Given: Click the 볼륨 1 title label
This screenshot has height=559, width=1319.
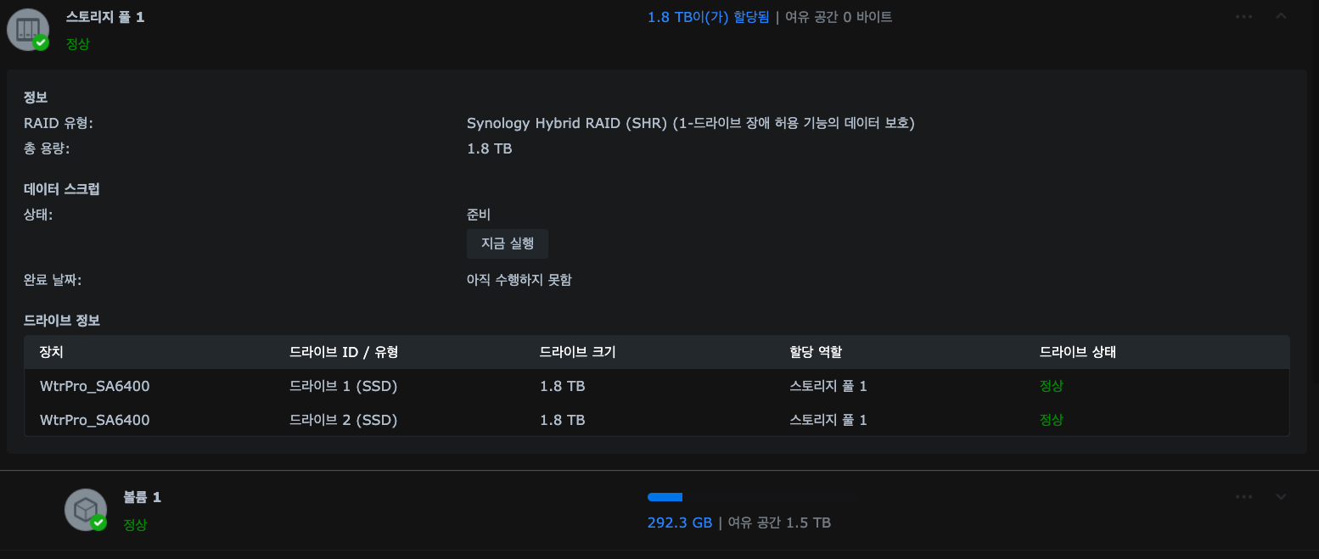Looking at the screenshot, I should 142,497.
